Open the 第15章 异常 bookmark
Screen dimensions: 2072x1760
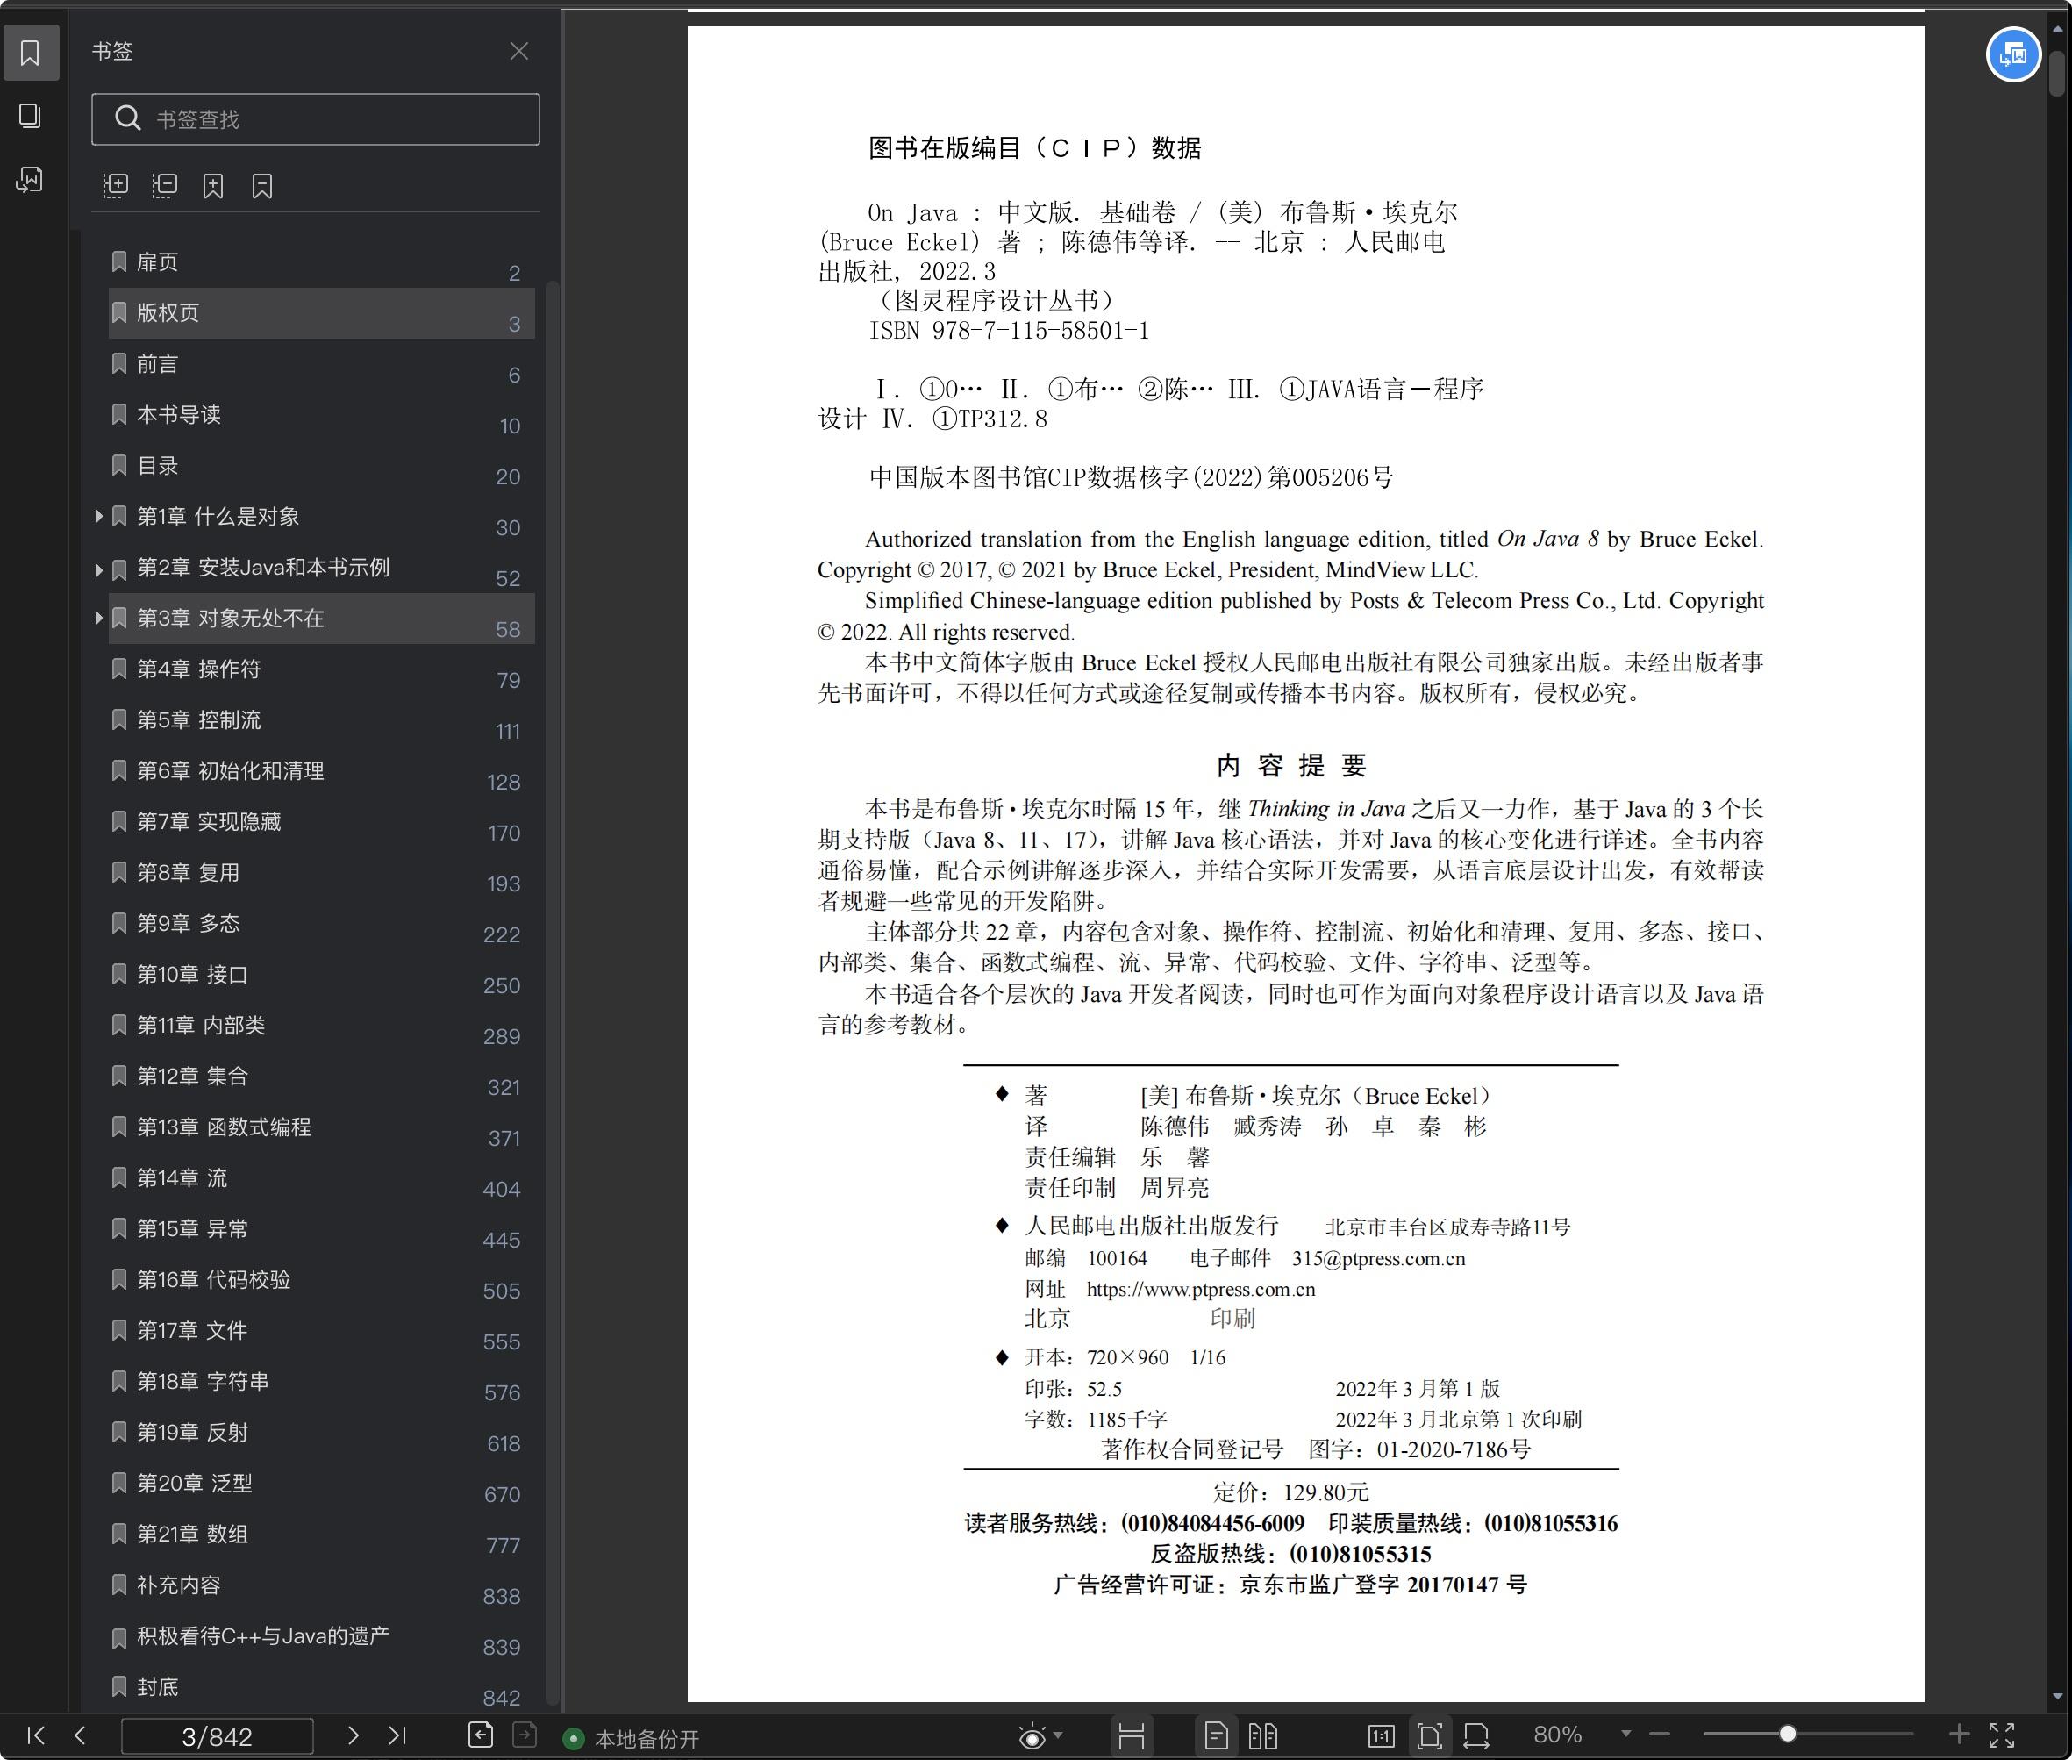(x=321, y=1229)
